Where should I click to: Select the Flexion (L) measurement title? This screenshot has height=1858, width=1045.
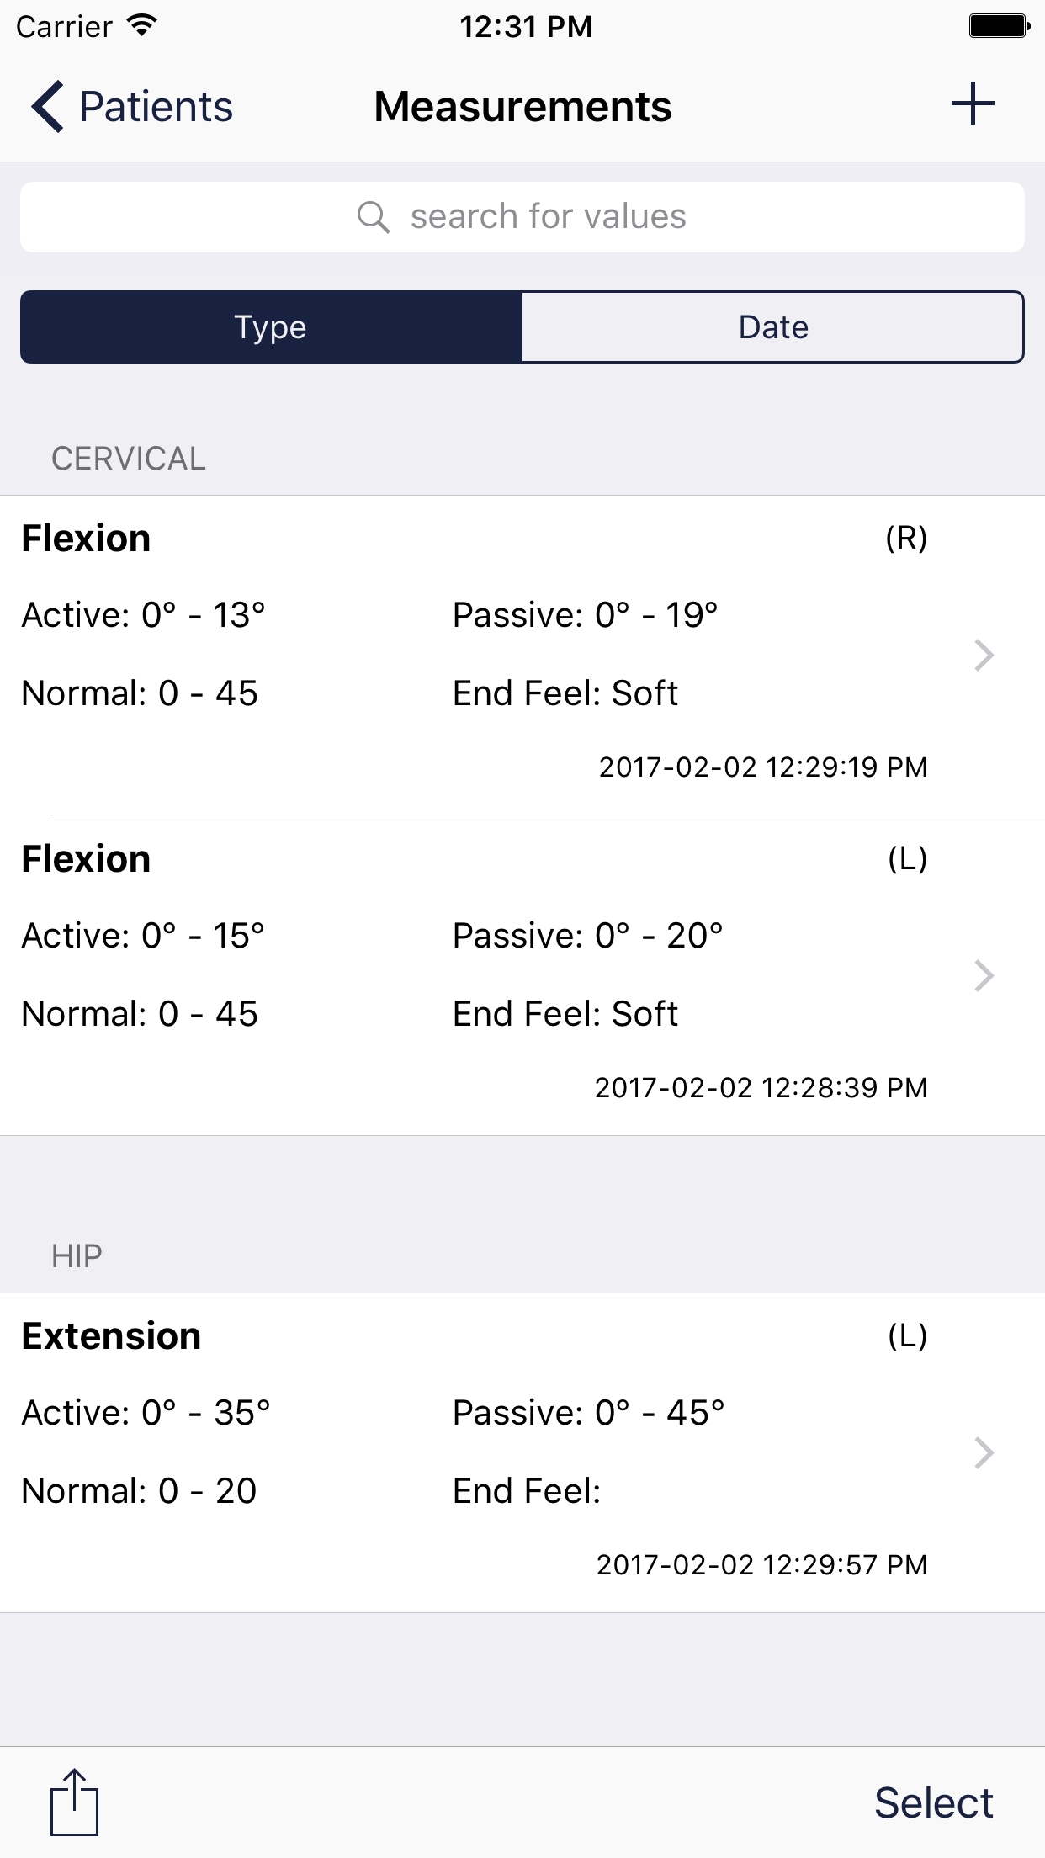pos(86,859)
